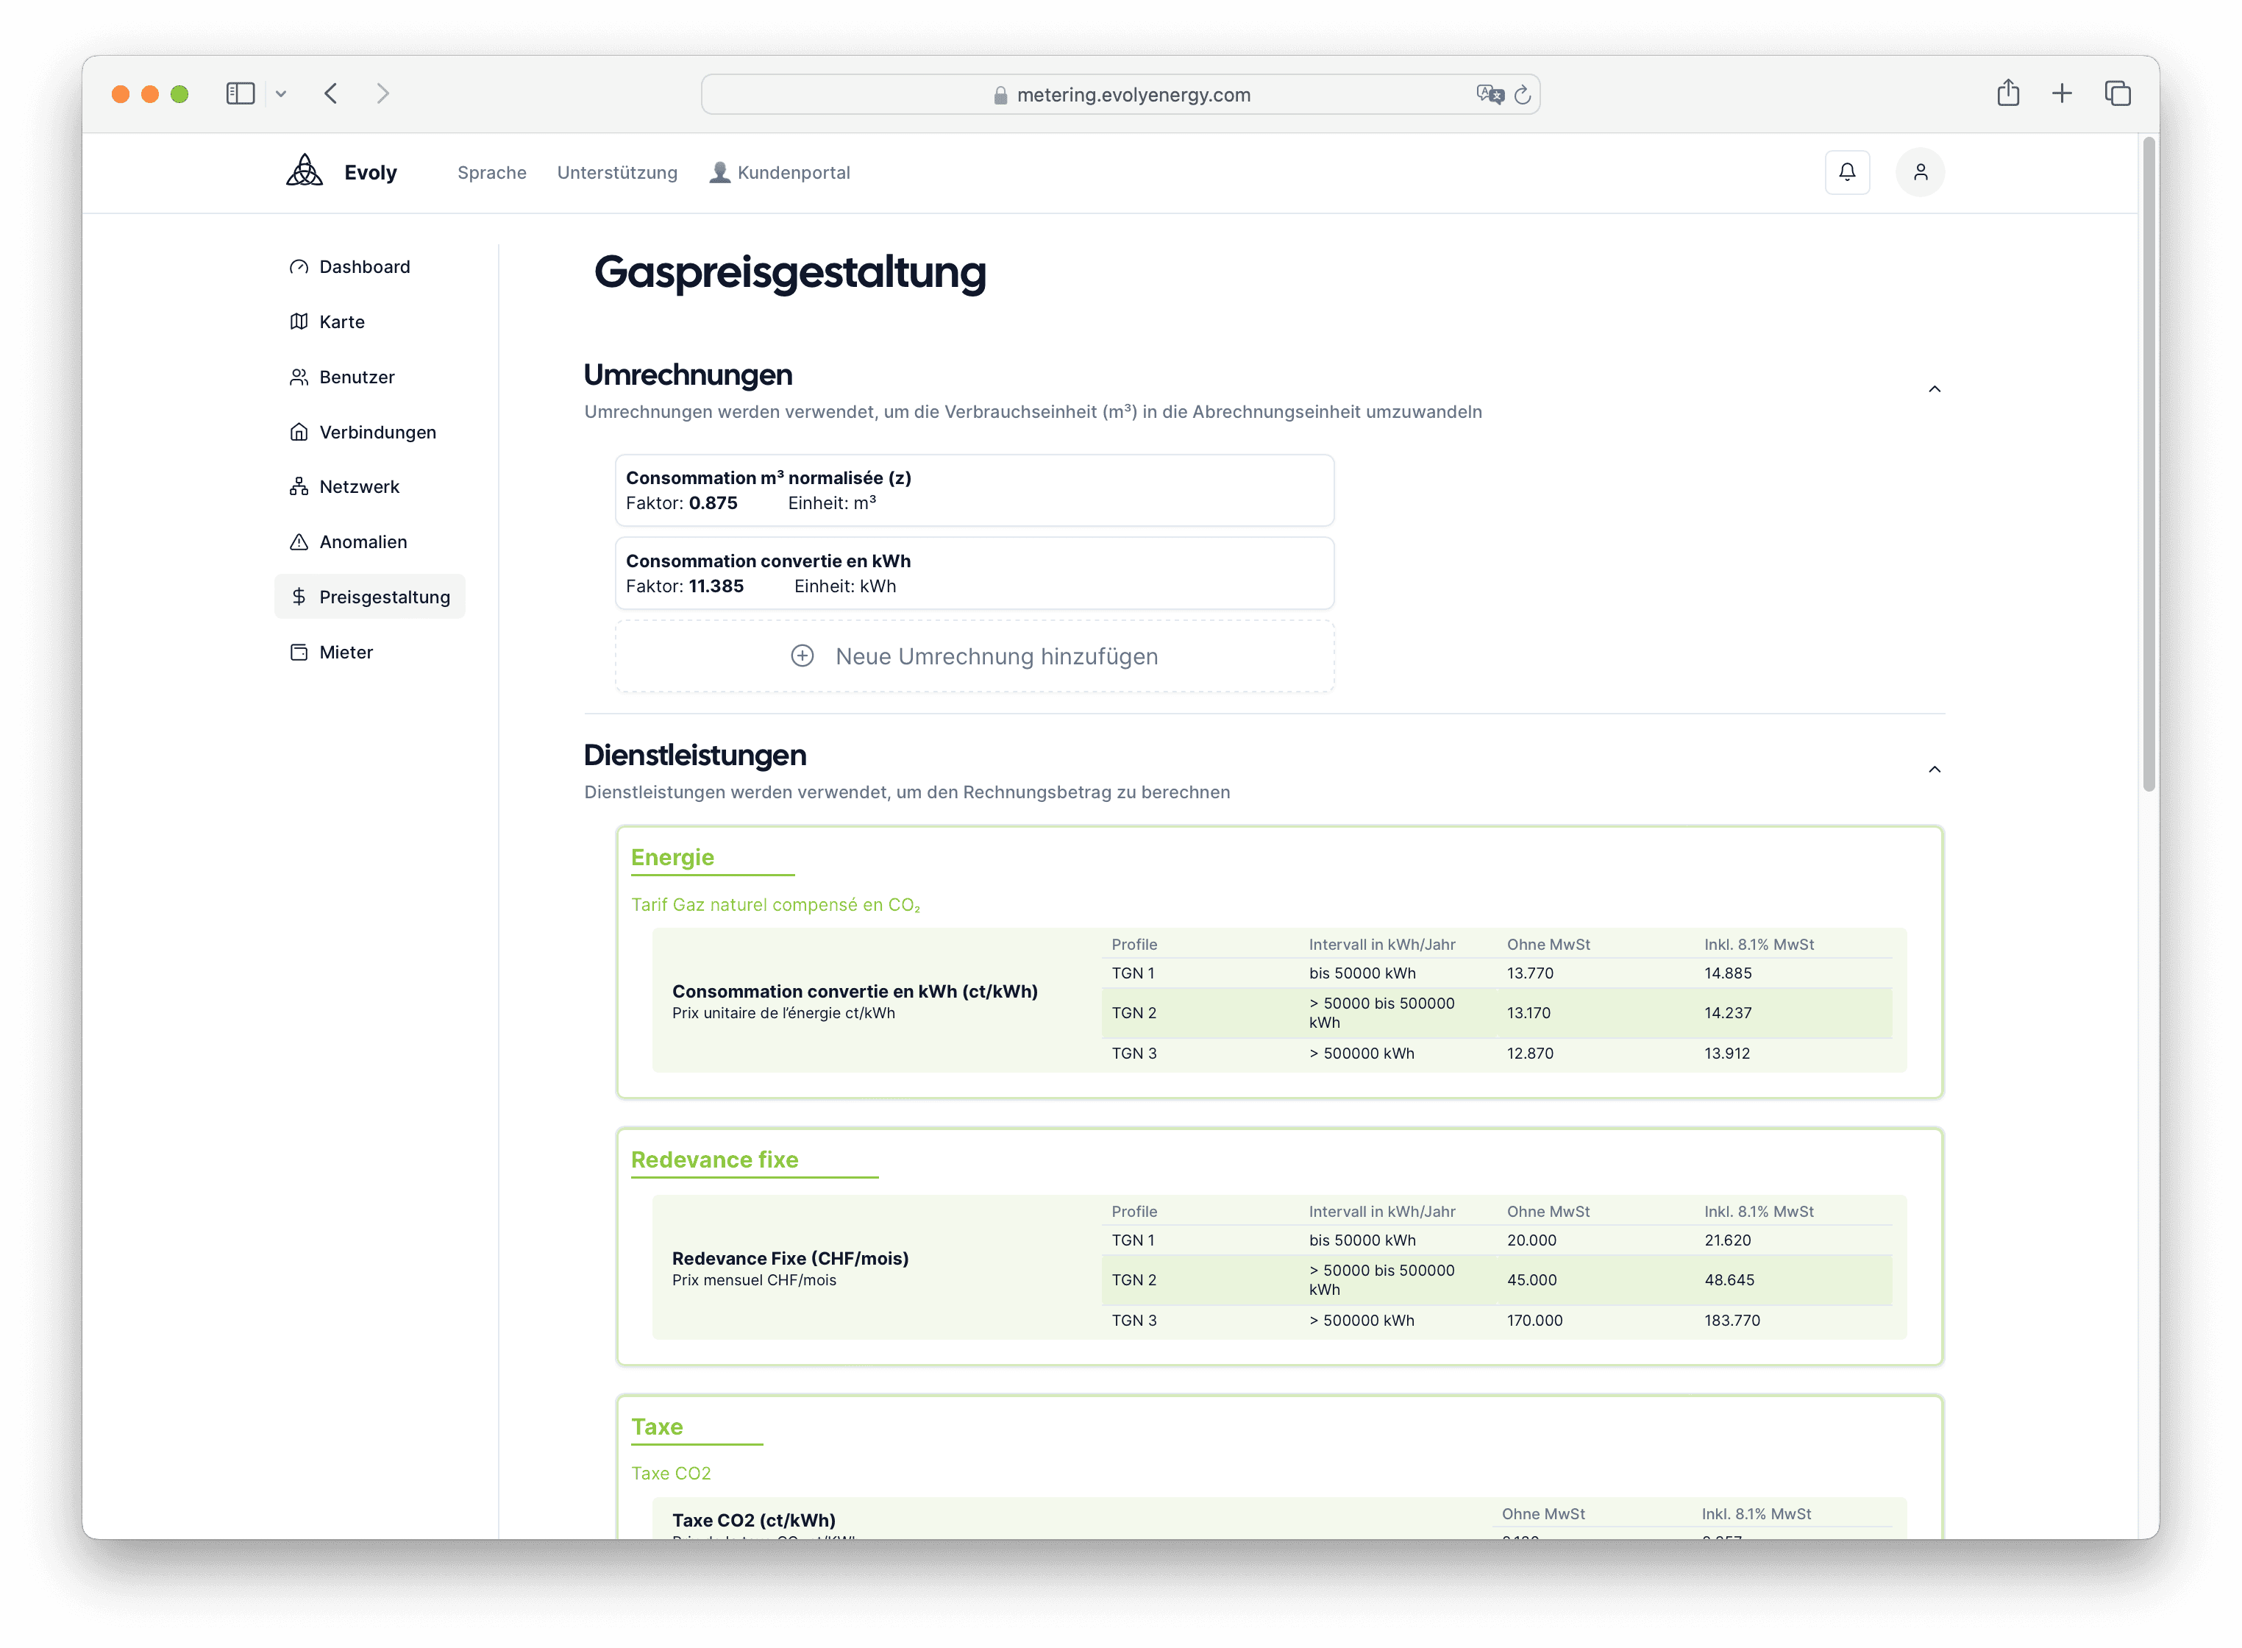Collapse the Umrechnungen section chevron

(1934, 389)
